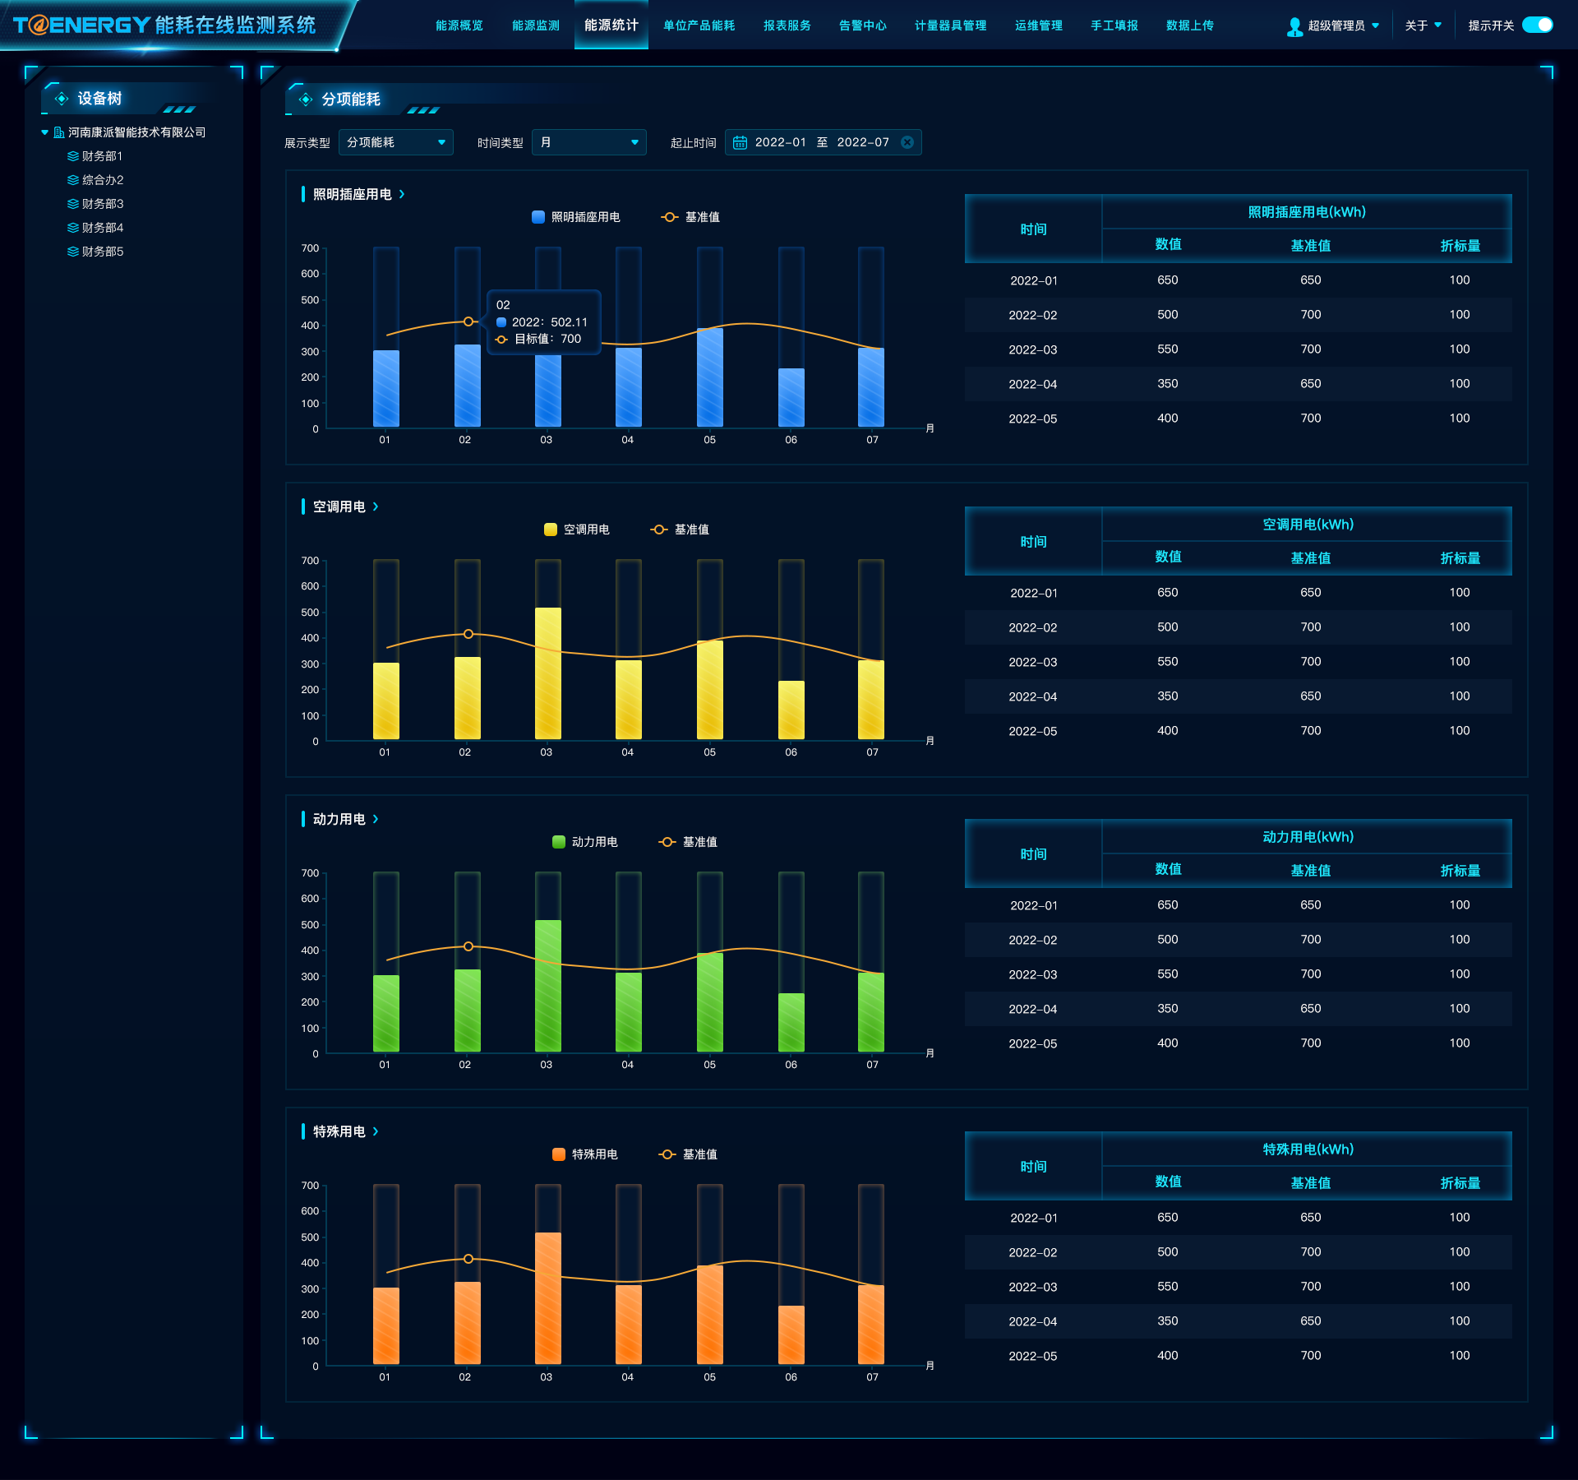The image size is (1578, 1480).
Task: Collapse the 河南康派智能技术有限公司 tree node
Action: tap(44, 132)
